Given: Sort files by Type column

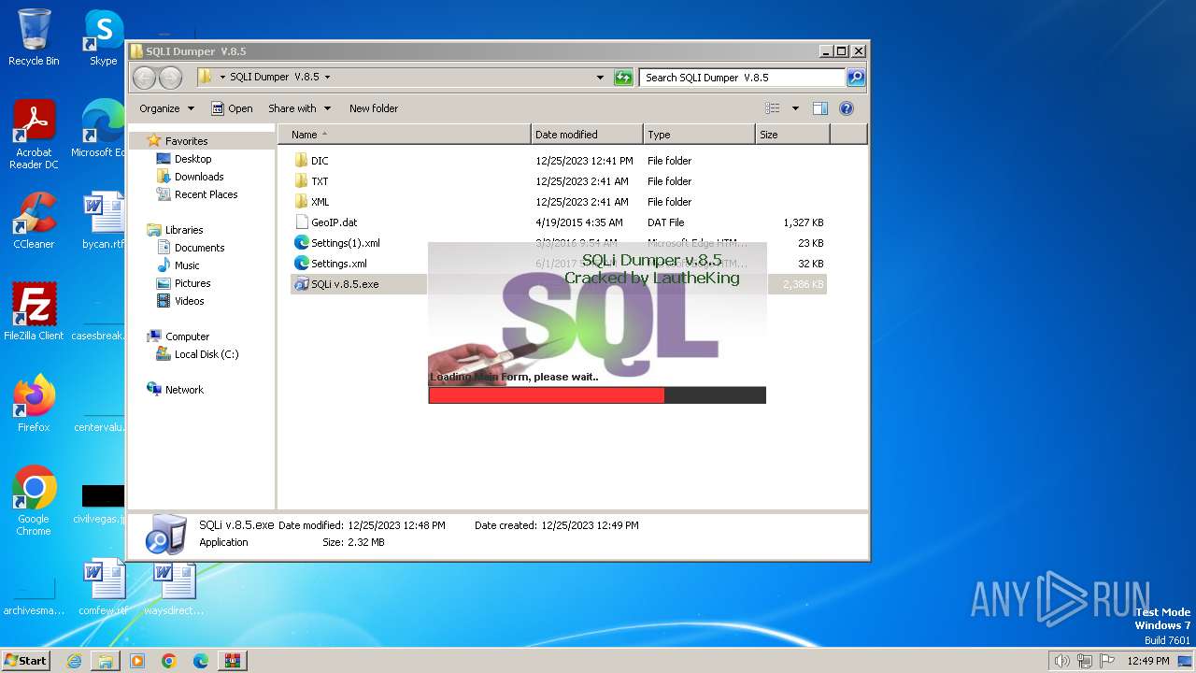Looking at the screenshot, I should click(x=699, y=135).
